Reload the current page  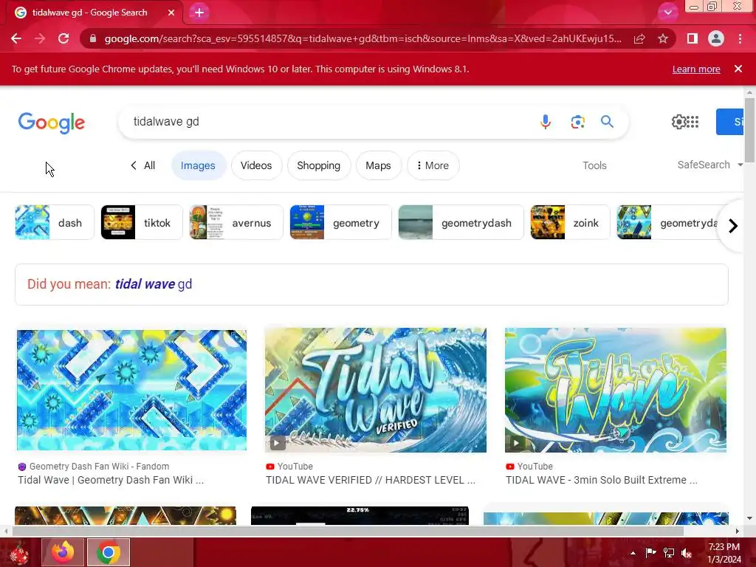tap(63, 38)
